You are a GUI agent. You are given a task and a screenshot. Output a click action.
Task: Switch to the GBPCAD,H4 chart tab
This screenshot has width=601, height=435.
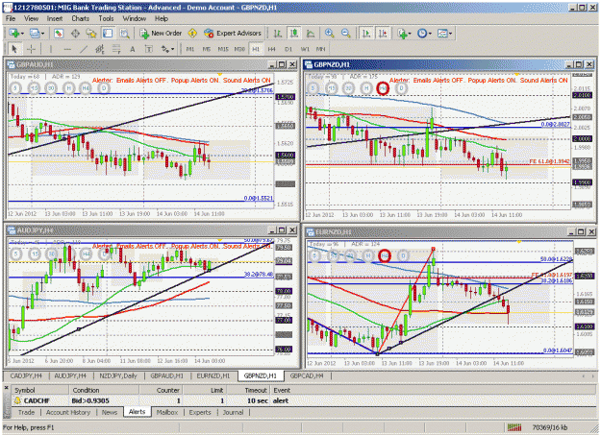(x=307, y=375)
